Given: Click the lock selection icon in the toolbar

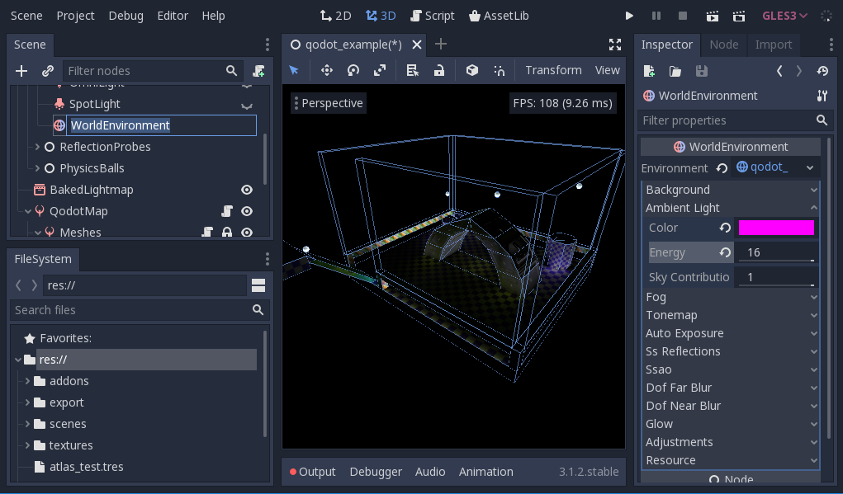Looking at the screenshot, I should coord(438,70).
